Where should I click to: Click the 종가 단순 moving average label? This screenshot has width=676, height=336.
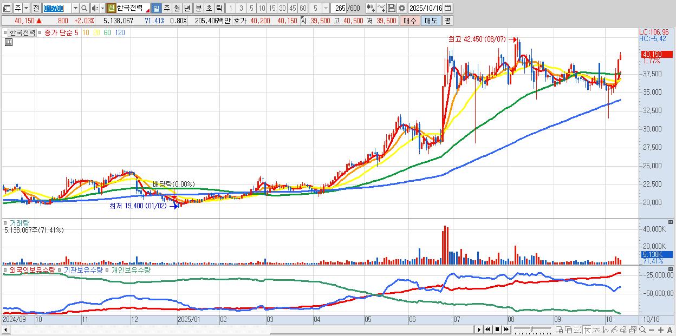[58, 32]
